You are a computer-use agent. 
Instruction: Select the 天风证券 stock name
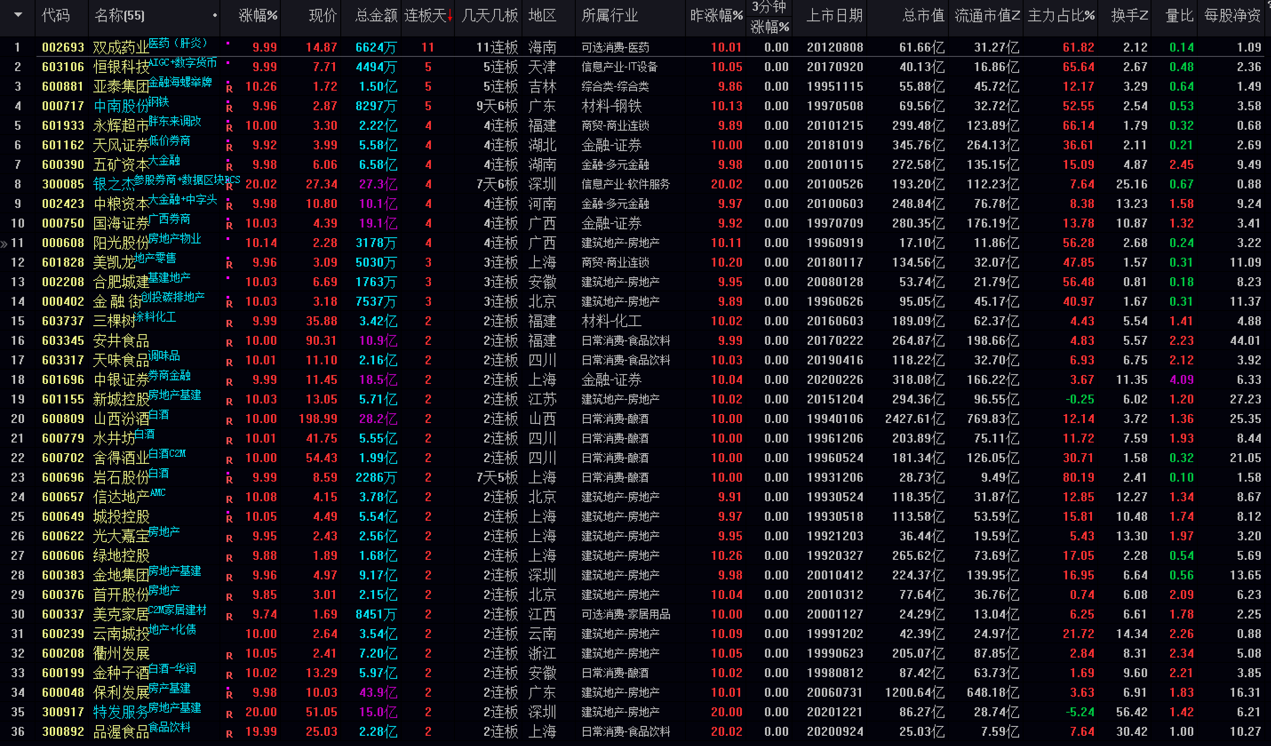(121, 146)
